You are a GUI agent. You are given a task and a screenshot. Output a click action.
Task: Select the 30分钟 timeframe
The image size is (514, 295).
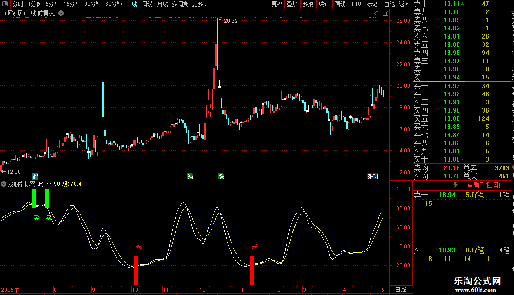coord(92,4)
